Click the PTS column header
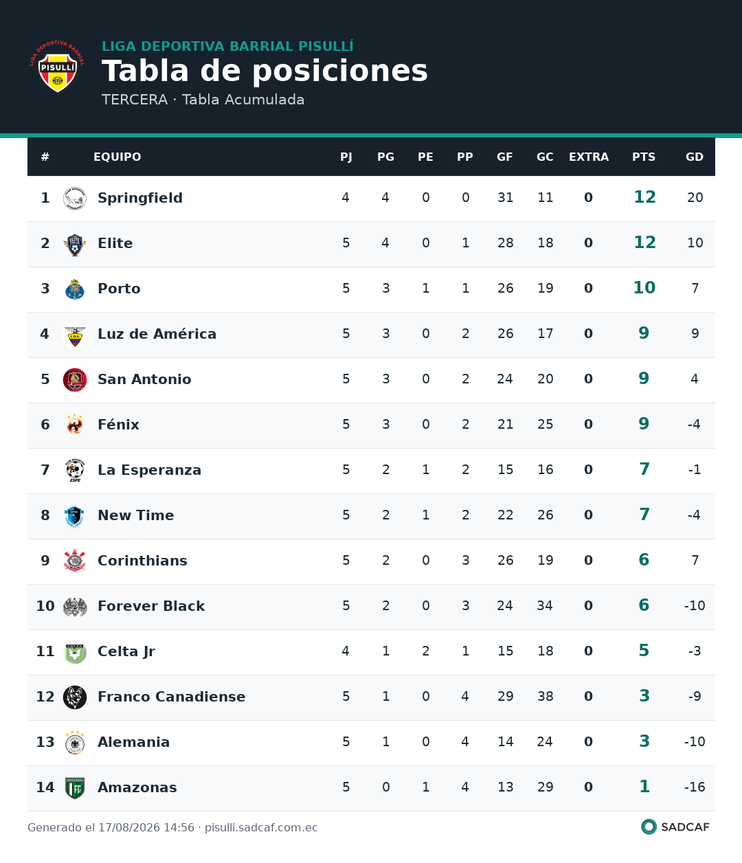 (644, 157)
